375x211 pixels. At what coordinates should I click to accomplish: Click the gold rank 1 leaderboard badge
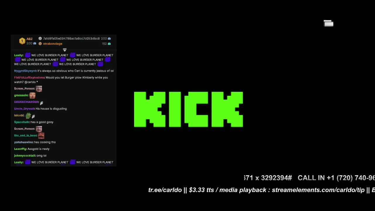pos(22,41)
